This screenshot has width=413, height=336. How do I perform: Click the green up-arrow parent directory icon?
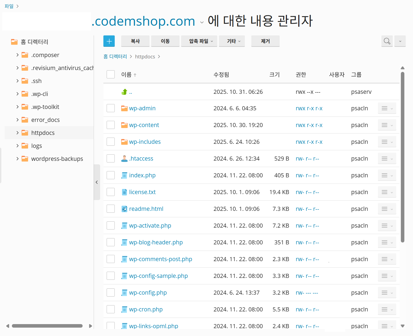pos(124,92)
